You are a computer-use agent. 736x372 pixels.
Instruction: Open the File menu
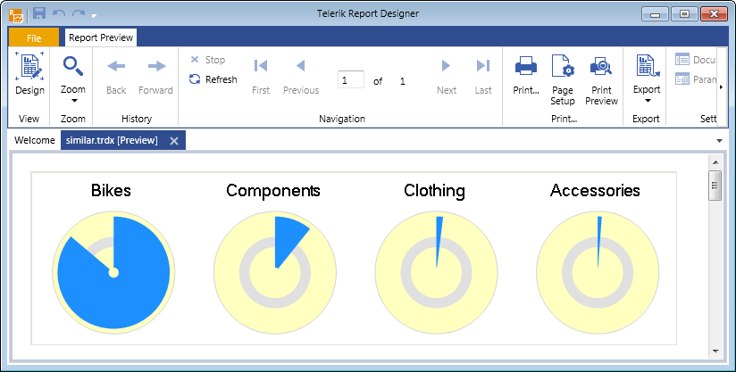[34, 38]
